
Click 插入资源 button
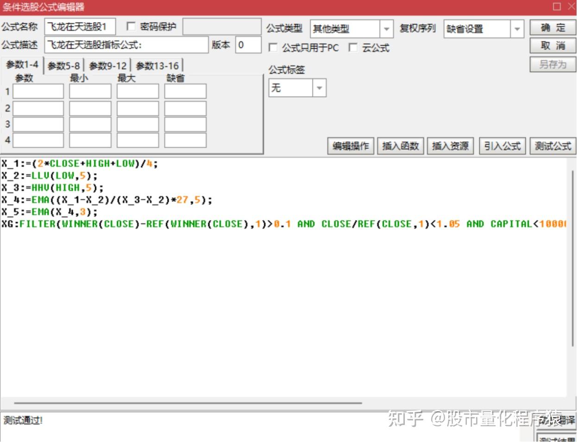click(450, 146)
